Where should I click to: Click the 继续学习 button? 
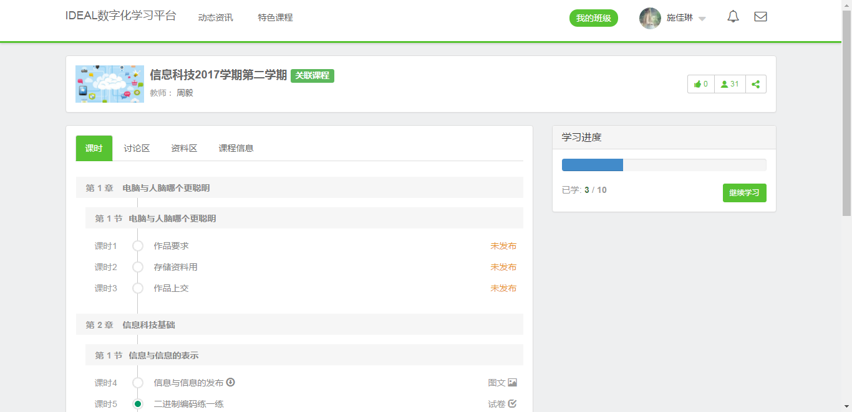(x=744, y=193)
